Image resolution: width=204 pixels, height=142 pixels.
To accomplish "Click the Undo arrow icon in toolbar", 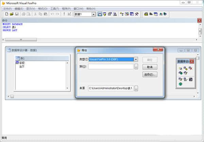I will coord(52,14).
